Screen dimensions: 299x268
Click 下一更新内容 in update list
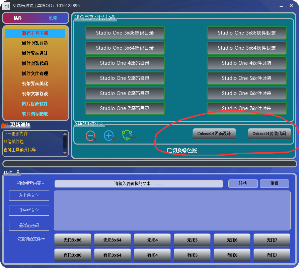16,134
